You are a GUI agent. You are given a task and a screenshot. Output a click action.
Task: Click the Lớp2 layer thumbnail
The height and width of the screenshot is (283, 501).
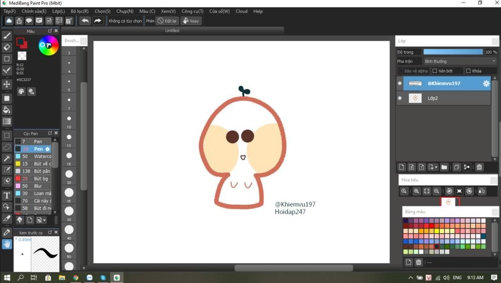[415, 98]
